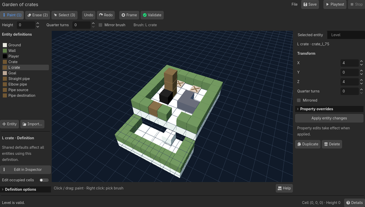Click the Undo button
This screenshot has height=207, width=365.
click(89, 15)
